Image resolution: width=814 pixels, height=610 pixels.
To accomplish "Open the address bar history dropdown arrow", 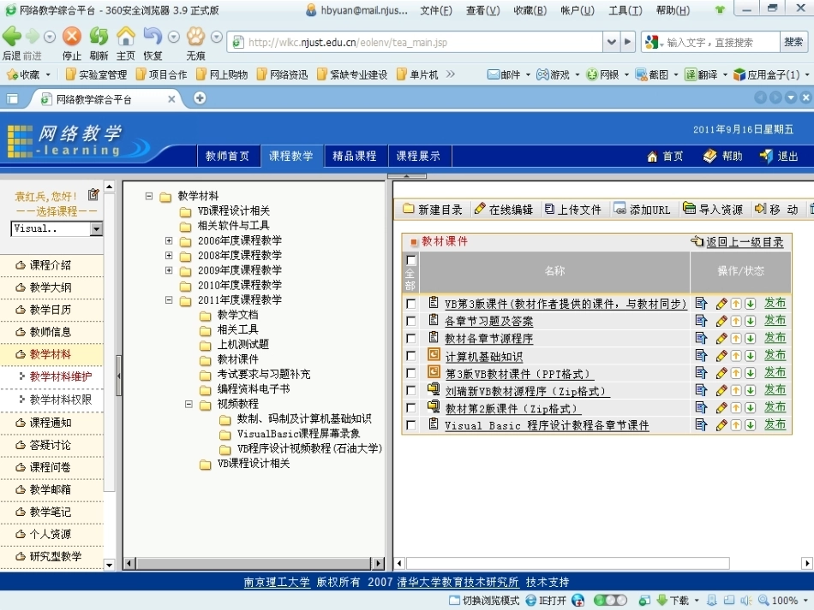I will coord(612,42).
